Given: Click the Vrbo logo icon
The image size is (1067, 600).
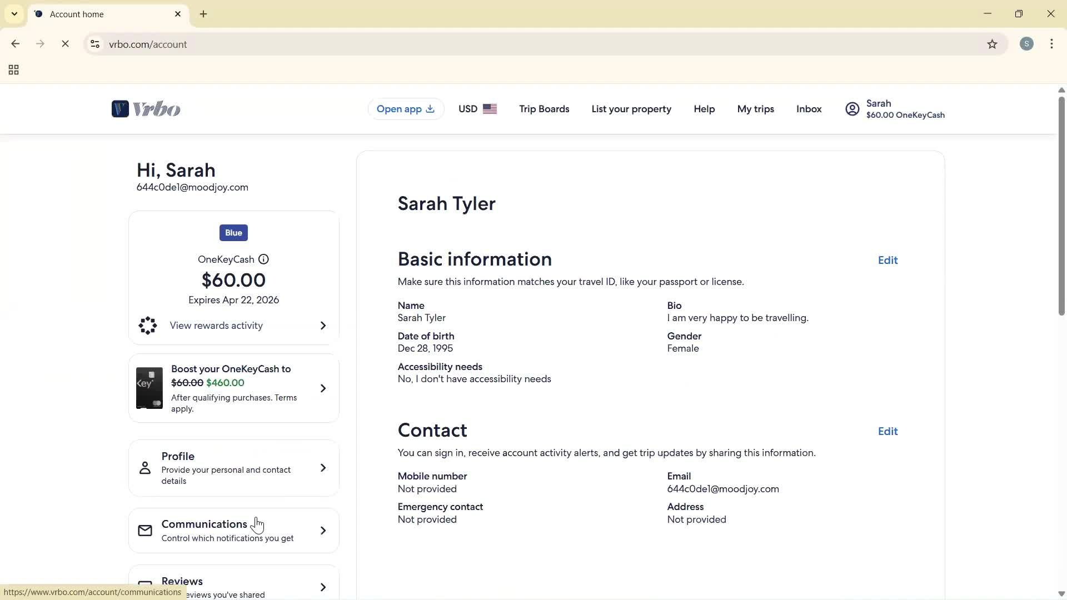Looking at the screenshot, I should click(x=120, y=109).
